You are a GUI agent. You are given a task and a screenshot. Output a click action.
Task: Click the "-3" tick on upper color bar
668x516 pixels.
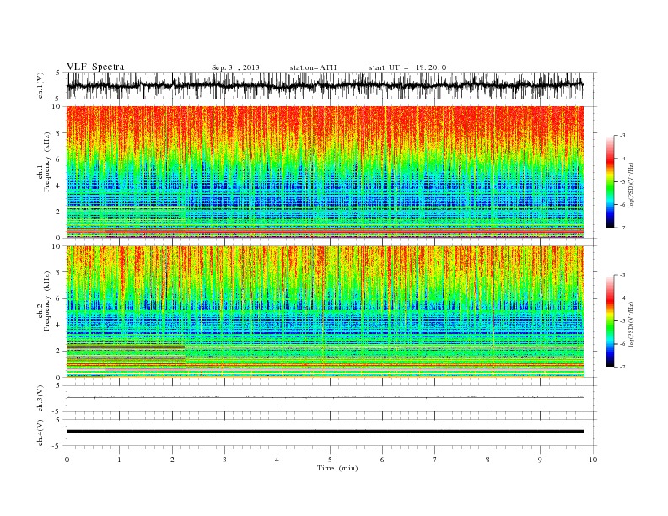click(x=622, y=136)
